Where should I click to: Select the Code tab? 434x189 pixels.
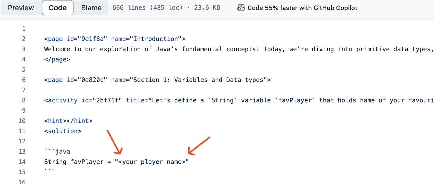(58, 8)
